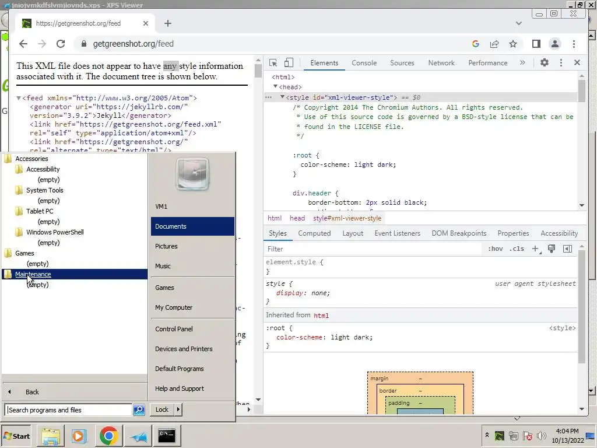The height and width of the screenshot is (448, 597).
Task: Open the Accessibility subtab in DevTools
Action: tap(559, 233)
